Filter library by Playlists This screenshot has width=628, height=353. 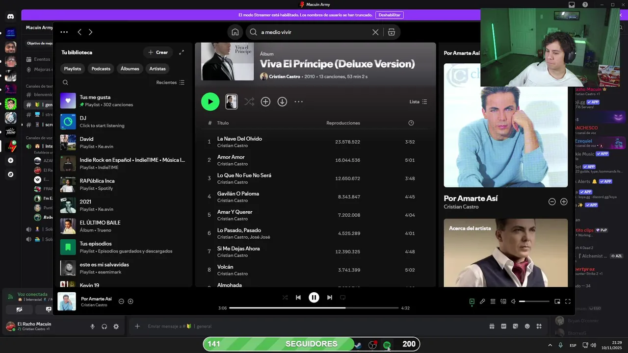tap(73, 69)
